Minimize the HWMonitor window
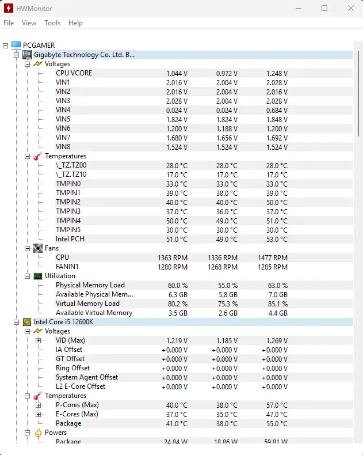Viewport: 363px width, 455px height. [x=299, y=8]
